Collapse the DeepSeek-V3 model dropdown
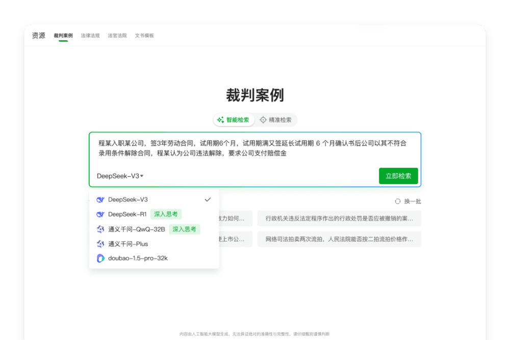 (120, 176)
